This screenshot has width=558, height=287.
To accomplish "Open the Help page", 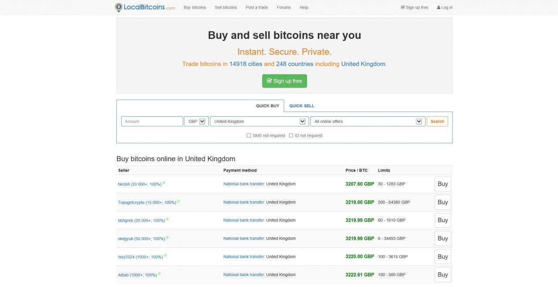I will (x=304, y=7).
